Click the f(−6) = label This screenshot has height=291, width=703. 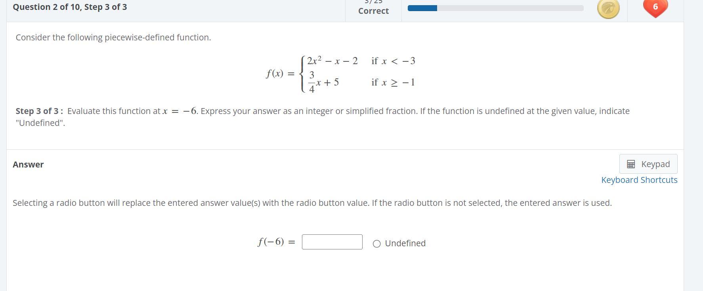[276, 242]
